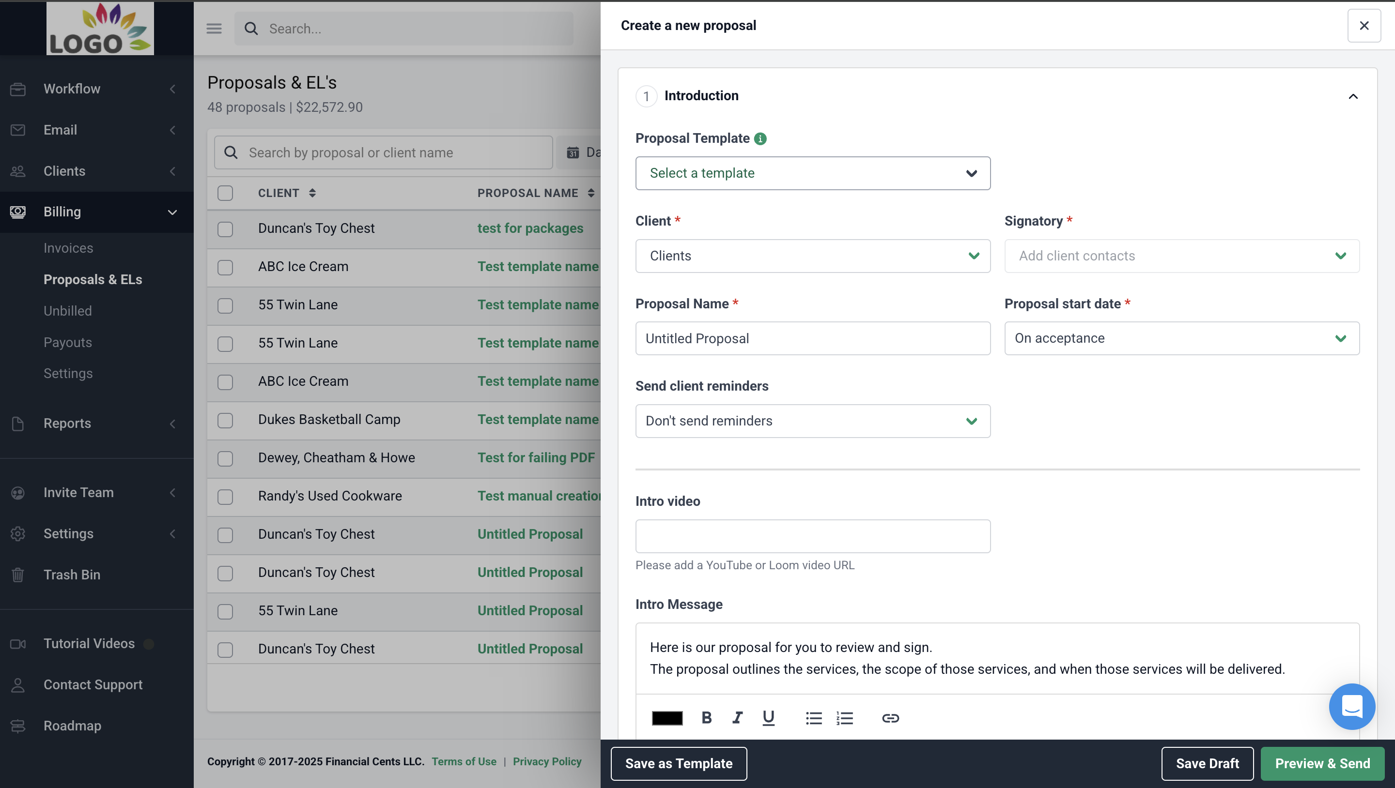This screenshot has height=788, width=1395.
Task: Click the Email sidebar icon
Action: point(18,129)
